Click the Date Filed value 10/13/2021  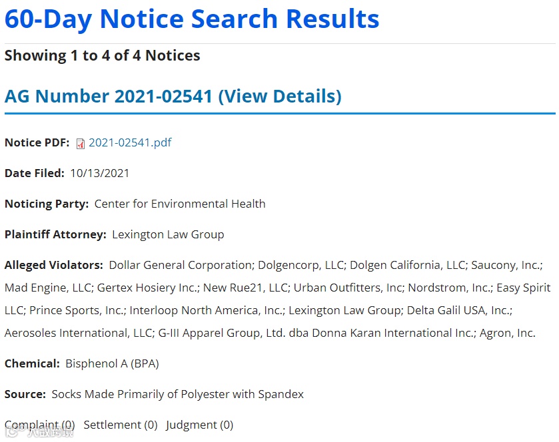[x=99, y=173]
